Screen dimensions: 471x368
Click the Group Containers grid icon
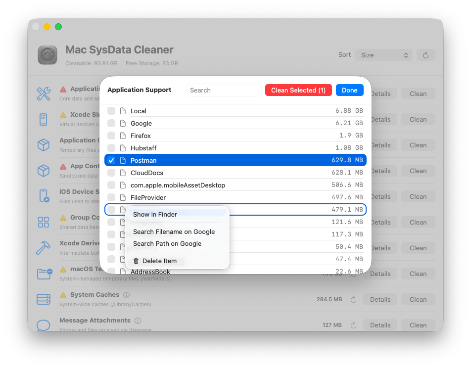point(44,222)
